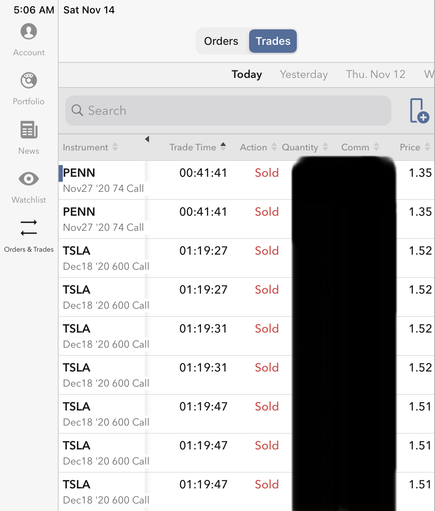Click the magnifying glass search icon
This screenshot has height=511, width=435.
(77, 111)
